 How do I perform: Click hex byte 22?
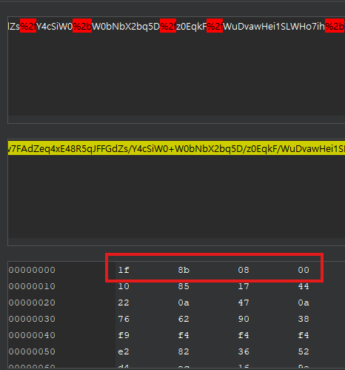(124, 303)
